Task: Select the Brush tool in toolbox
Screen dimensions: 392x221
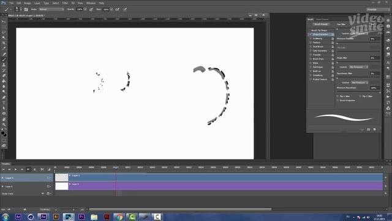Action: click(x=4, y=60)
